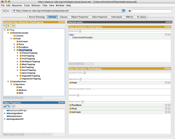The height and width of the screenshot is (139, 175).
Task: Show the Inferred class hierarchy view
Action: (x=33, y=98)
